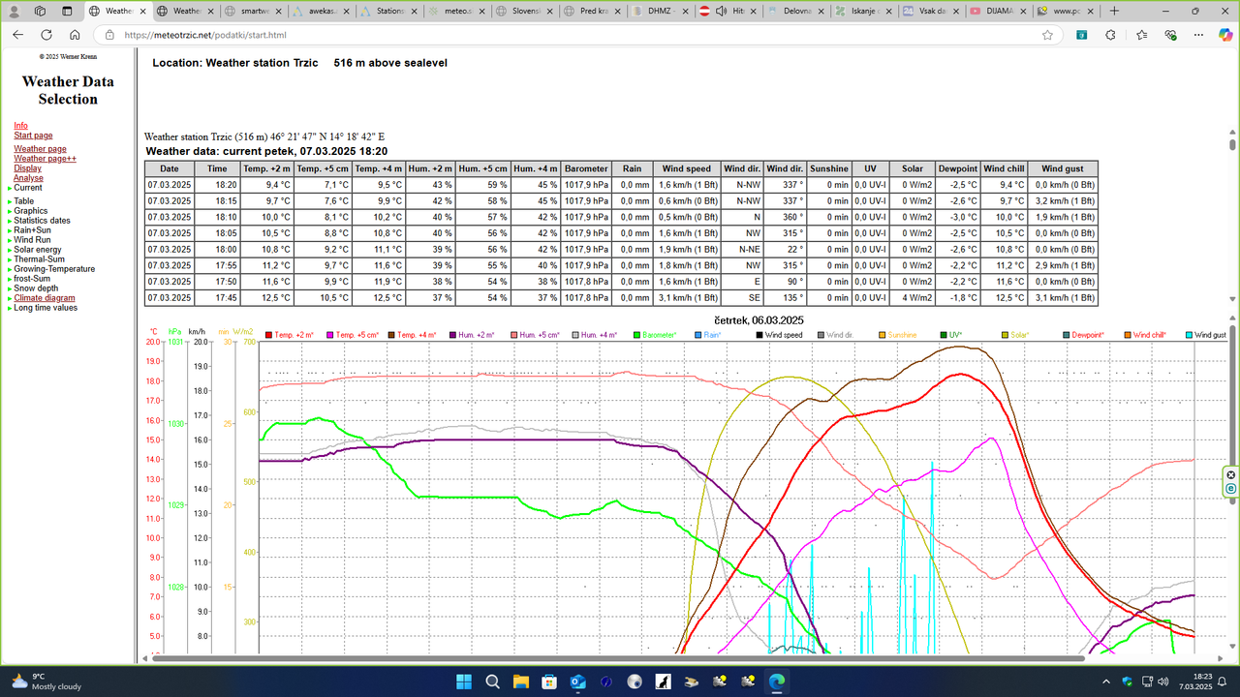Open the Favorites icon in the toolbar
Image resolution: width=1240 pixels, height=697 pixels.
(1142, 35)
